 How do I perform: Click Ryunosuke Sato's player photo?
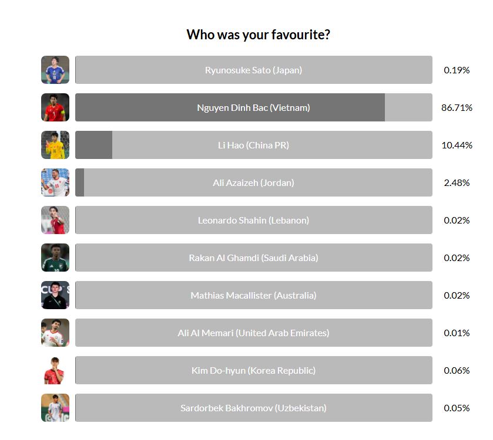click(55, 70)
